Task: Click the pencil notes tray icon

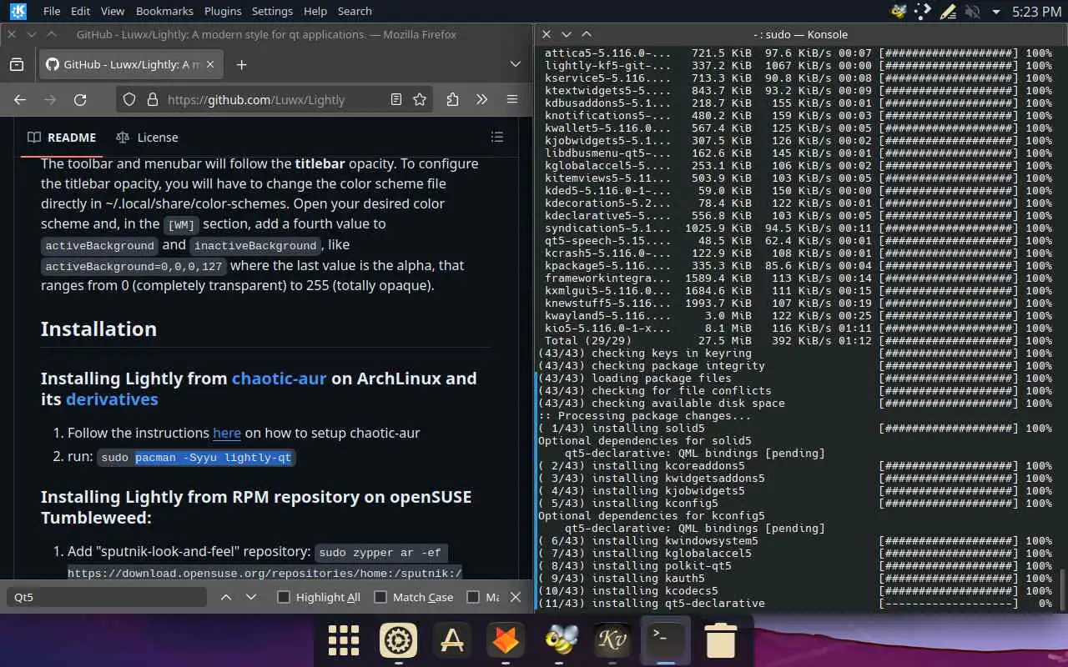Action: coord(947,12)
